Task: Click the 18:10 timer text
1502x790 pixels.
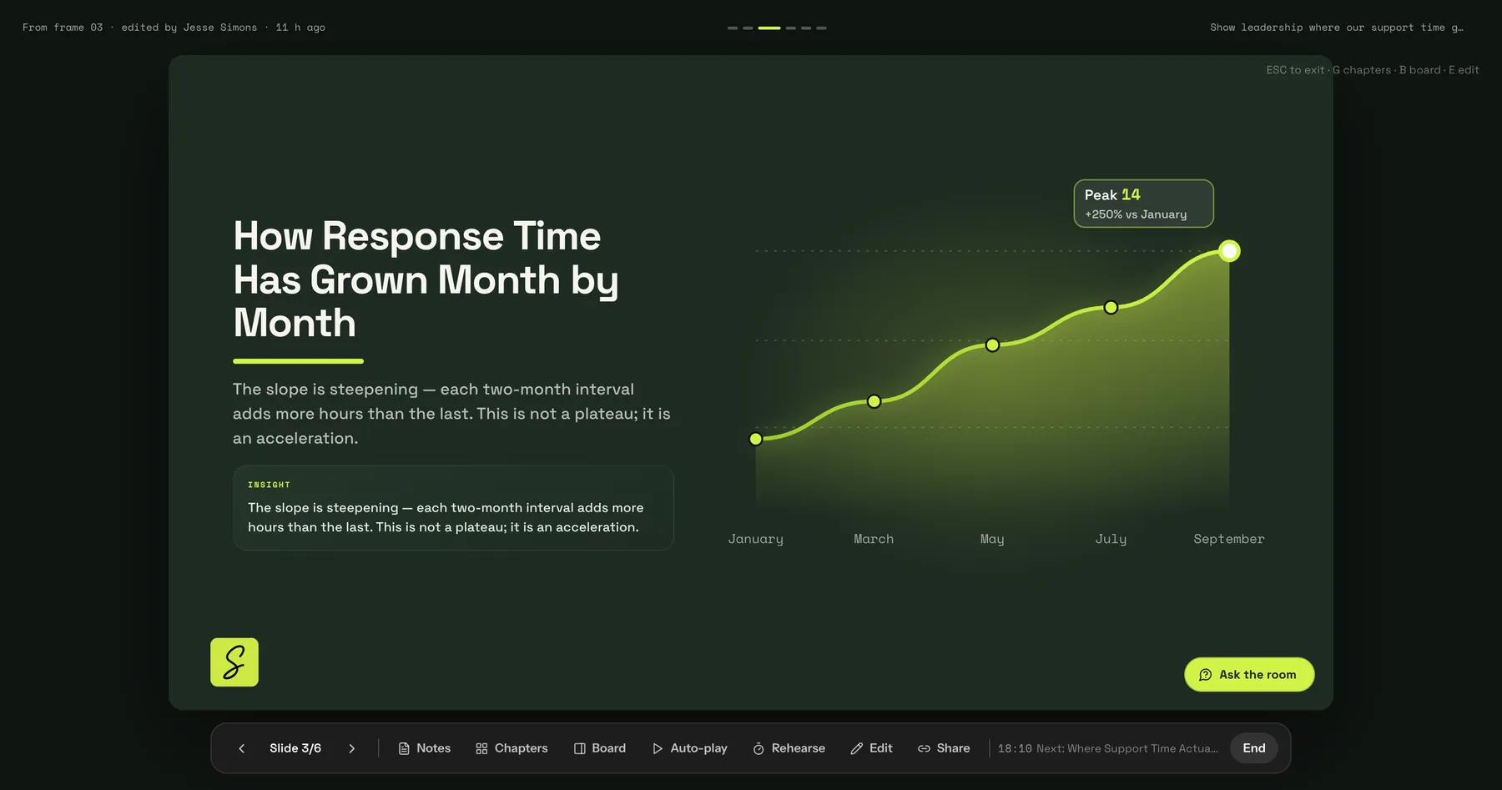Action: click(x=1015, y=748)
